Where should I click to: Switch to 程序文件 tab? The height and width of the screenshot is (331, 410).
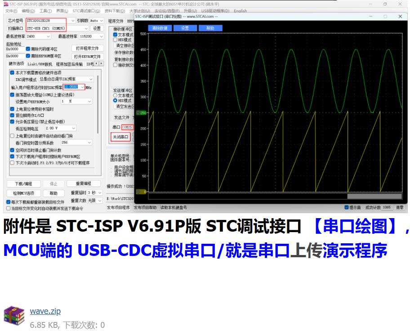pos(116,21)
